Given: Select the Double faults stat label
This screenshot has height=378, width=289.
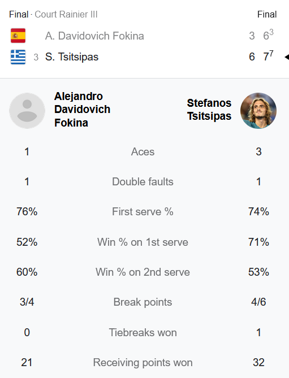Looking at the screenshot, I should tap(143, 182).
